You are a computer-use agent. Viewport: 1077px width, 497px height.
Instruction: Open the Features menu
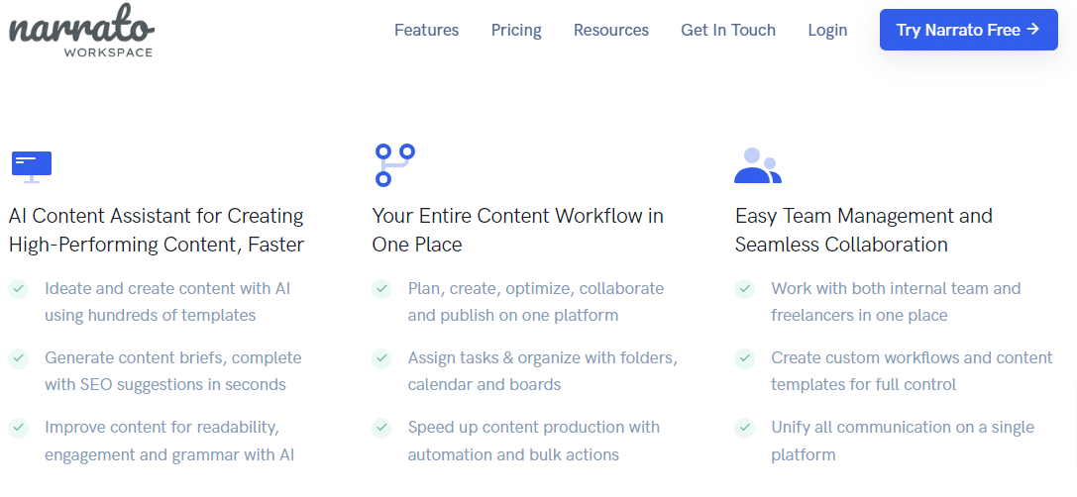click(426, 30)
